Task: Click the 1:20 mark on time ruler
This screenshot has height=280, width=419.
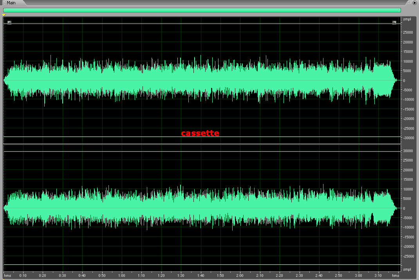Action: pos(161,275)
